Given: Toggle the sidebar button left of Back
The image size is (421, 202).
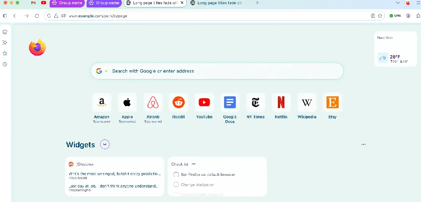Looking at the screenshot, I should coord(5,16).
